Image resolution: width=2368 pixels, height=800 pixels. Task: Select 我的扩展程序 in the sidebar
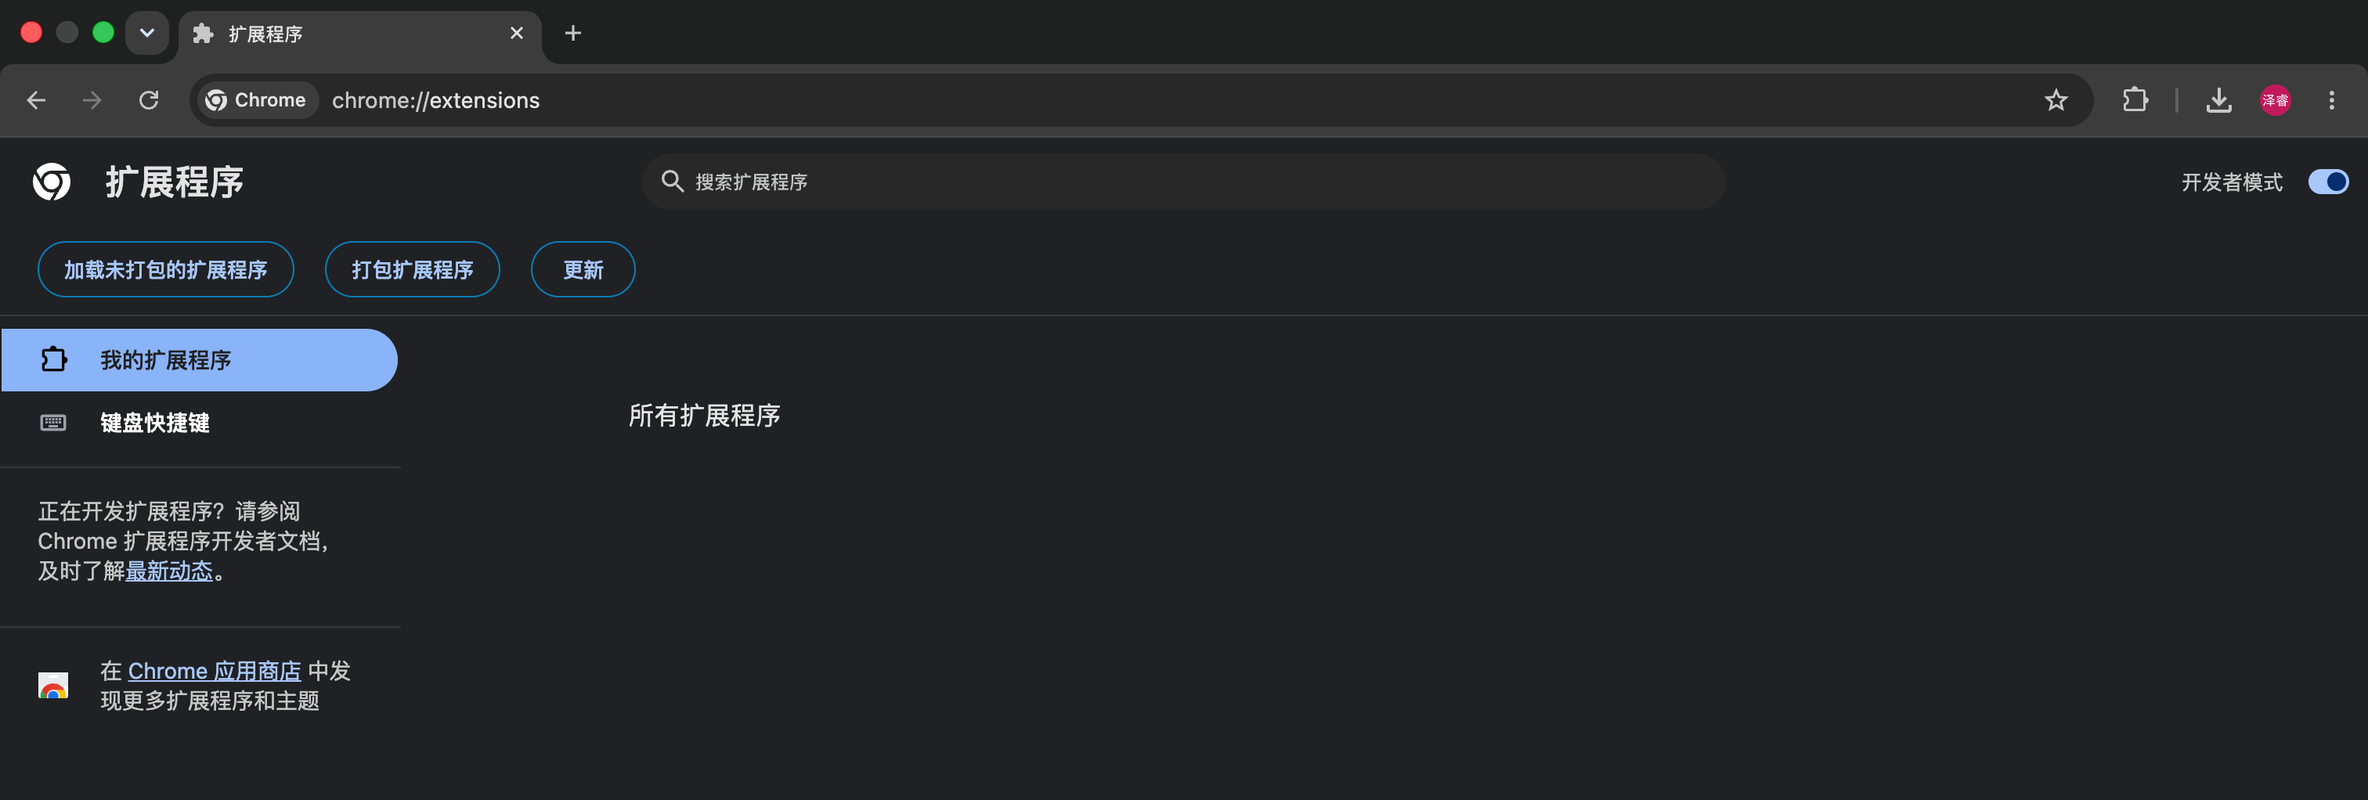(200, 360)
